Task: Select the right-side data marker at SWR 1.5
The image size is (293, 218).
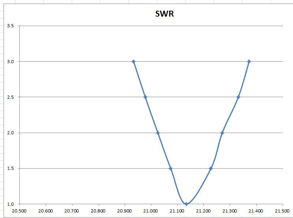Action: pyautogui.click(x=211, y=169)
